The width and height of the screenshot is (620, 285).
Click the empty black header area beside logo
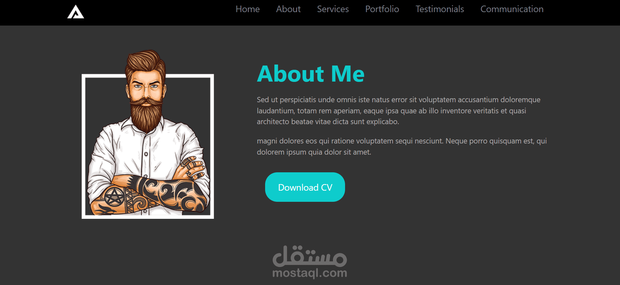157,12
